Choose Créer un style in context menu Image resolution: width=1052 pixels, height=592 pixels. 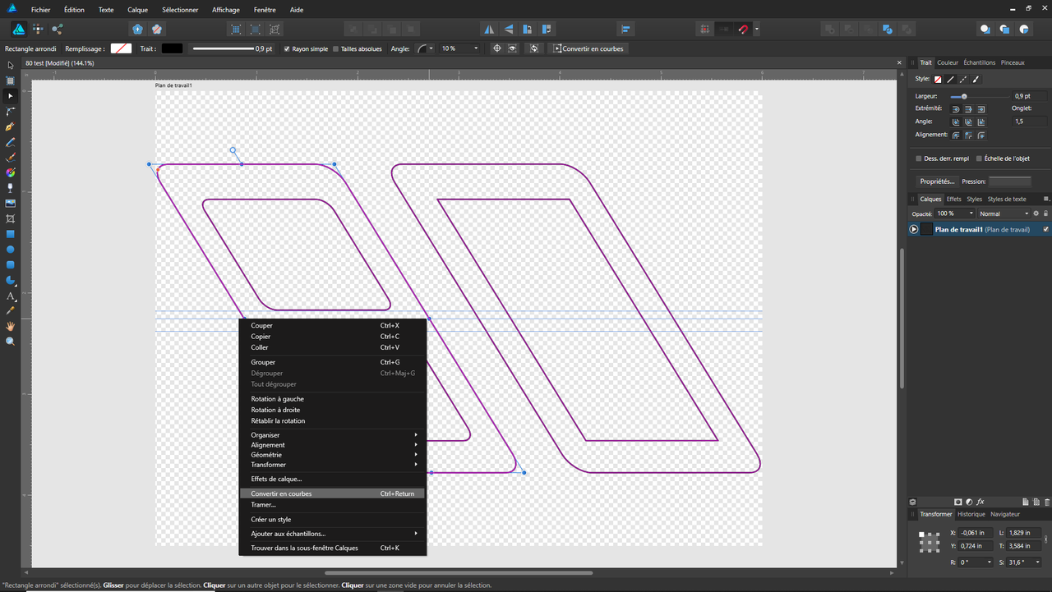point(332,519)
